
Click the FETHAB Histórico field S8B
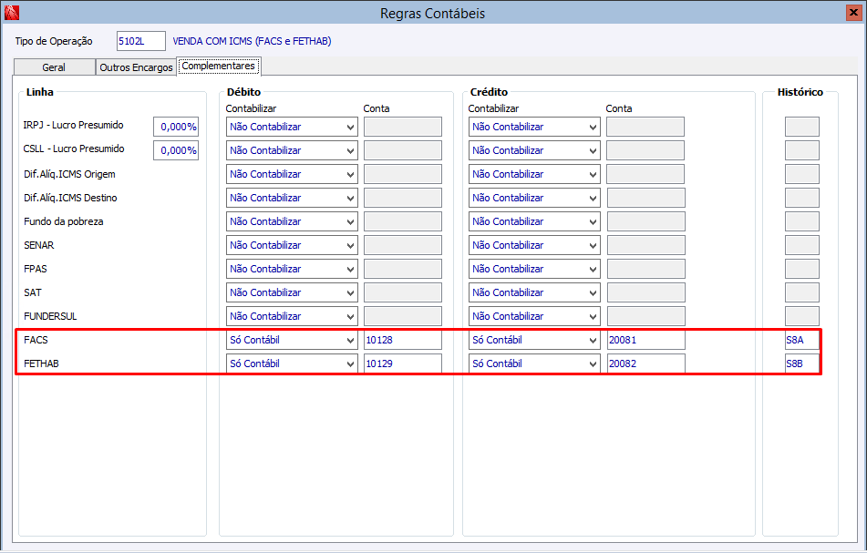pos(801,364)
